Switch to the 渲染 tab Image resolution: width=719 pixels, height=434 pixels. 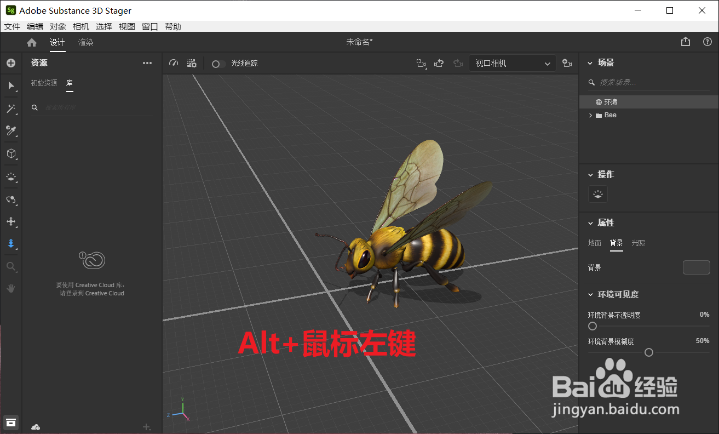pyautogui.click(x=85, y=42)
